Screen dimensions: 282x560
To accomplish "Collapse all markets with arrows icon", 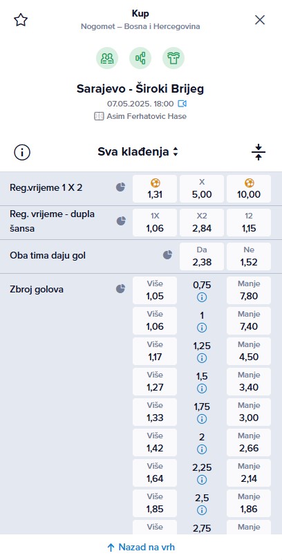I will coord(258,152).
